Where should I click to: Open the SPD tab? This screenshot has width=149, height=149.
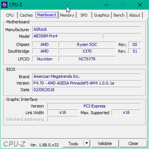click(84, 15)
